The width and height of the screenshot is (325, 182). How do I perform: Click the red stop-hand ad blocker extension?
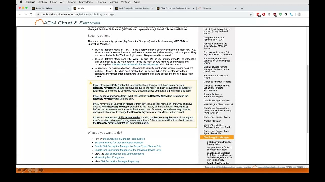pos(264,14)
